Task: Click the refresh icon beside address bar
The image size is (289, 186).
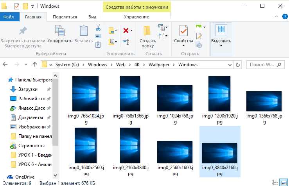Action: (238, 65)
